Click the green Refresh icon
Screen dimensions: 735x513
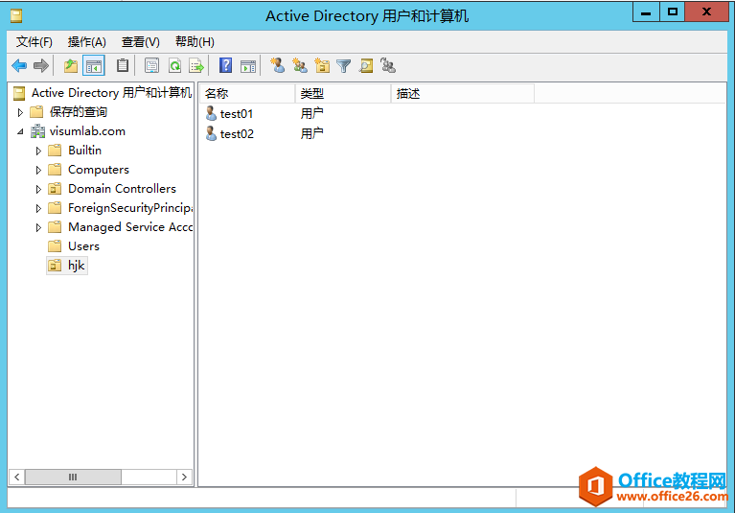coord(174,65)
